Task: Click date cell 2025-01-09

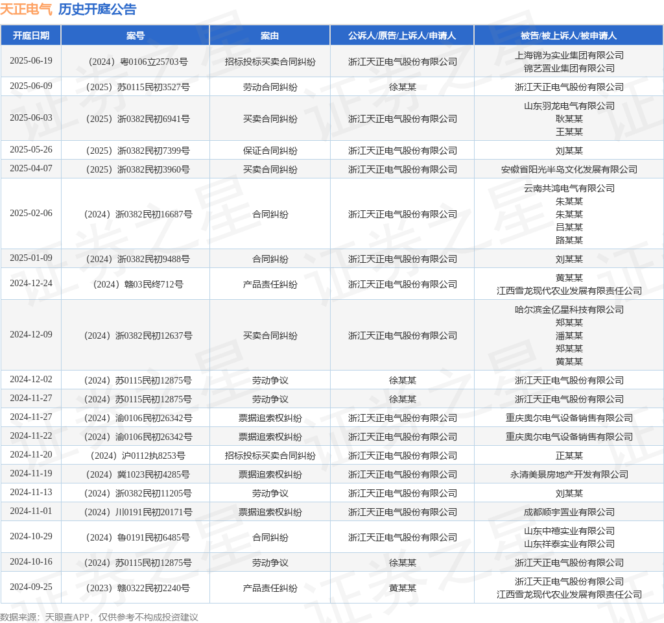Action: (31, 258)
